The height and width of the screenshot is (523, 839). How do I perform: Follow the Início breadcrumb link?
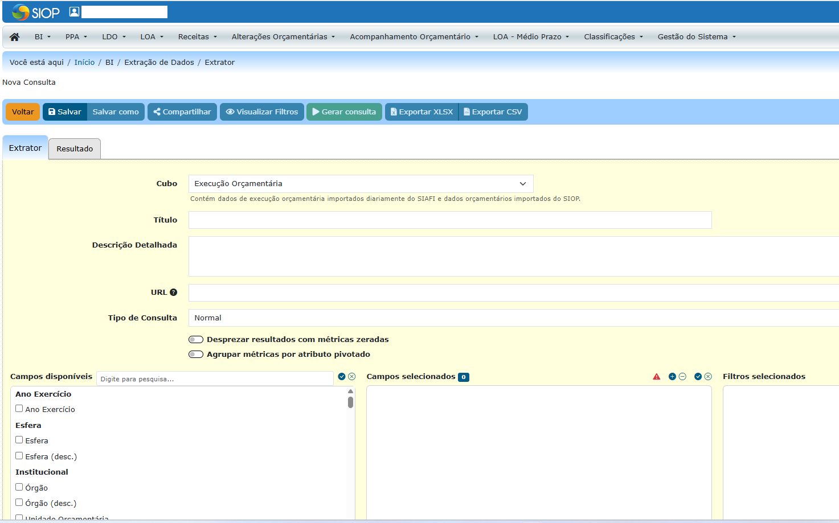[x=84, y=62]
